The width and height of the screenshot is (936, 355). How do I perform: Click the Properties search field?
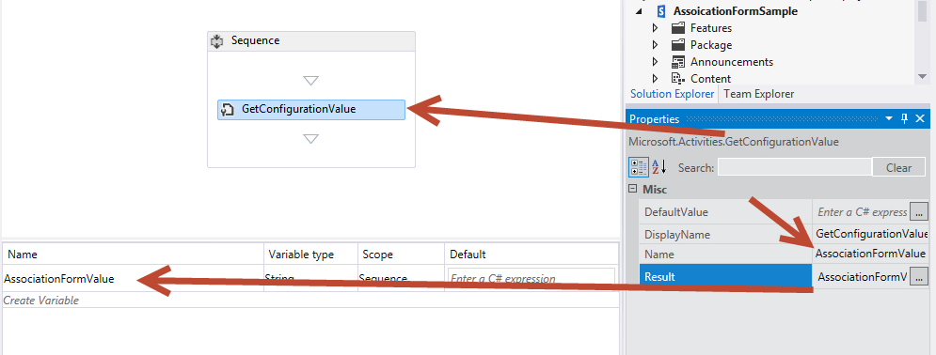(795, 167)
